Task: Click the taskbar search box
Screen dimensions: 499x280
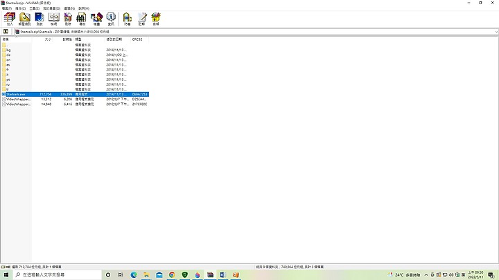Action: click(x=58, y=274)
